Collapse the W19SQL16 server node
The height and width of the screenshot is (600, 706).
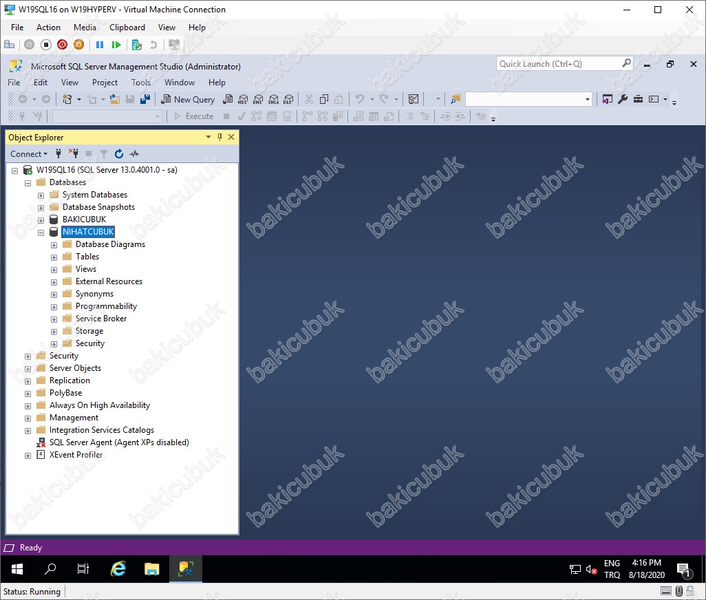click(x=15, y=171)
